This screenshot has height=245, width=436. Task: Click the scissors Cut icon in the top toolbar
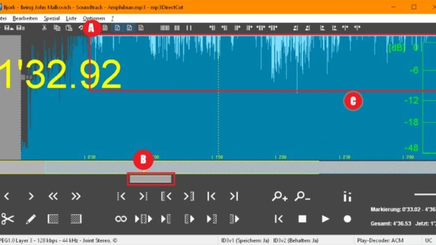point(44,28)
